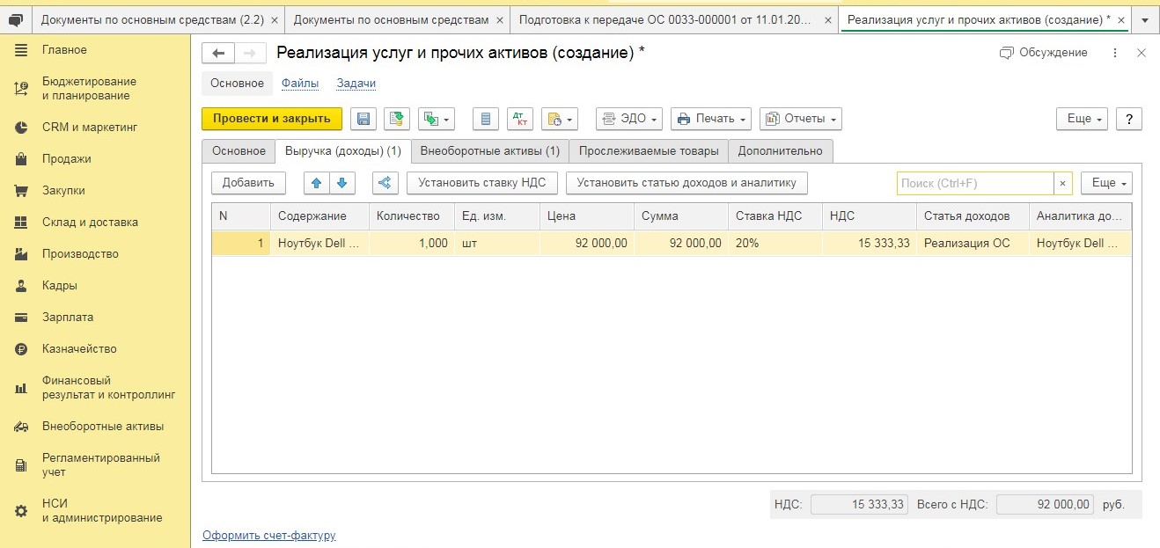Click the split row share icon

385,183
